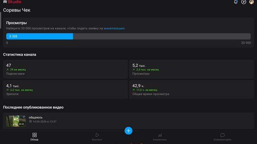Screen dimensions: 257x144
Task: Click the scrollbar handle on the left edge
Action: coord(0,20)
